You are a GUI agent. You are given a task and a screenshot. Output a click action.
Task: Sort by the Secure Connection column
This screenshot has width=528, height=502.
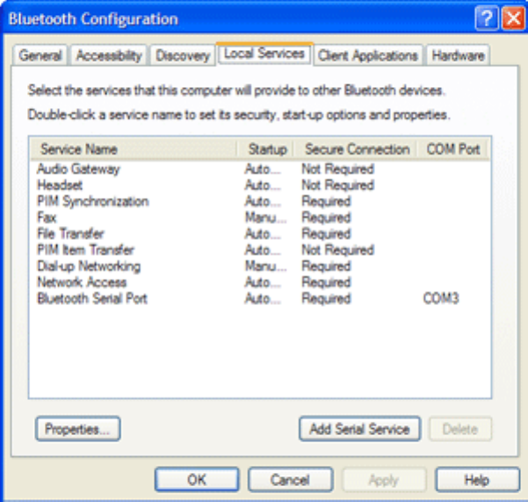coord(357,149)
